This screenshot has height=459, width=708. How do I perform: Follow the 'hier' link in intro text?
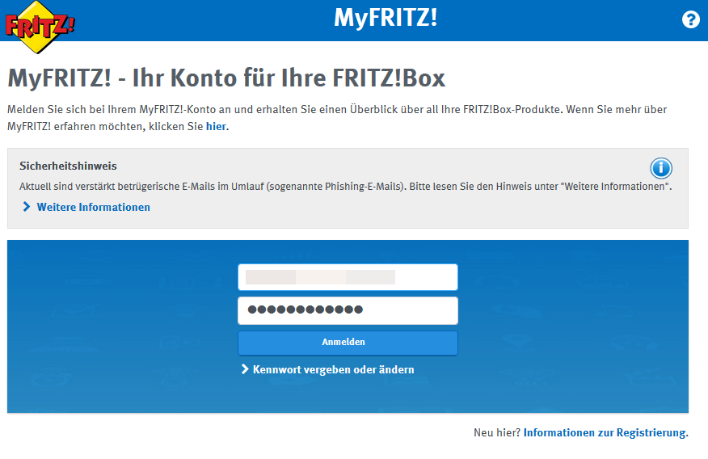[216, 126]
